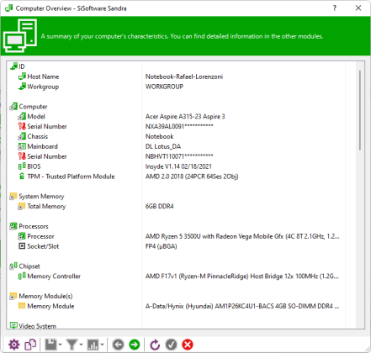Click the Video System section icon

(13, 325)
